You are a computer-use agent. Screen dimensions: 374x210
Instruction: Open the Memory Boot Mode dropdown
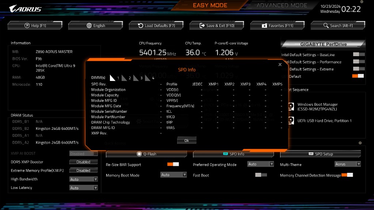(173, 175)
